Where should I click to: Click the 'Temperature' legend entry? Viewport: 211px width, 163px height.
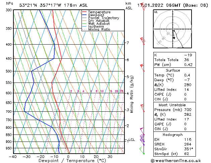pos(99,12)
